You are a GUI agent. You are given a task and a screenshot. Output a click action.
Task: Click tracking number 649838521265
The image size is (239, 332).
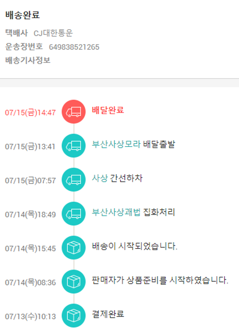[x=74, y=47]
